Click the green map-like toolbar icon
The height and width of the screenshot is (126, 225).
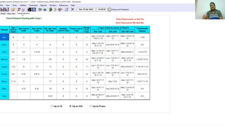point(40,9)
